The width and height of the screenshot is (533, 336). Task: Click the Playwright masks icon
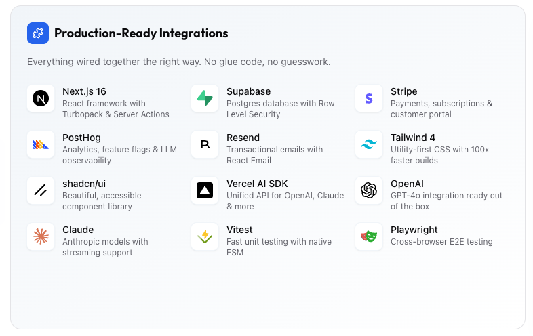click(369, 236)
